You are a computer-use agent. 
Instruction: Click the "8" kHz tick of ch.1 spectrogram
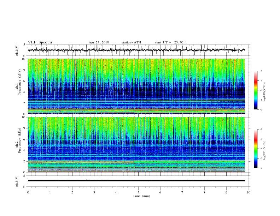[25, 70]
